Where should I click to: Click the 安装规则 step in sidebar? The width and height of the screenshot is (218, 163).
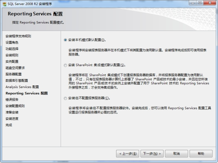(12, 55)
